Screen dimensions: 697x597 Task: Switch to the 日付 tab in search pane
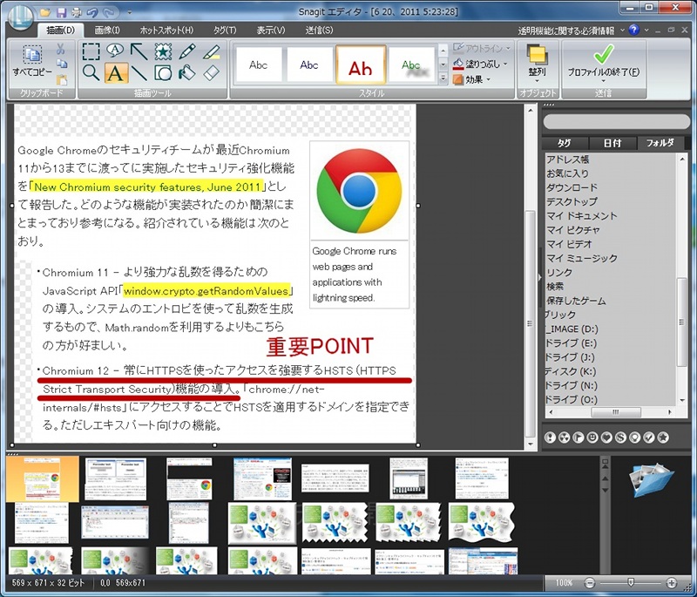(x=612, y=143)
